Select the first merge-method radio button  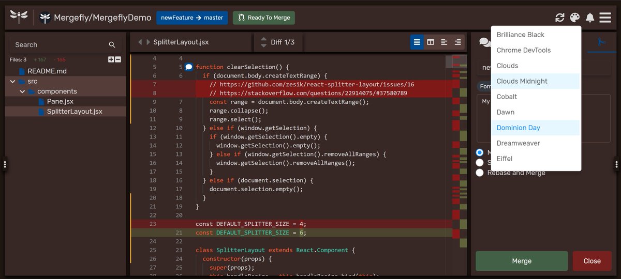(480, 152)
